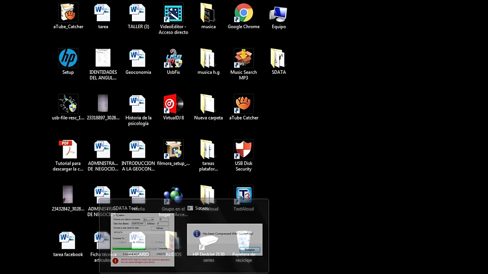
Task: Launch VirtualDJ 8
Action: coord(173,107)
